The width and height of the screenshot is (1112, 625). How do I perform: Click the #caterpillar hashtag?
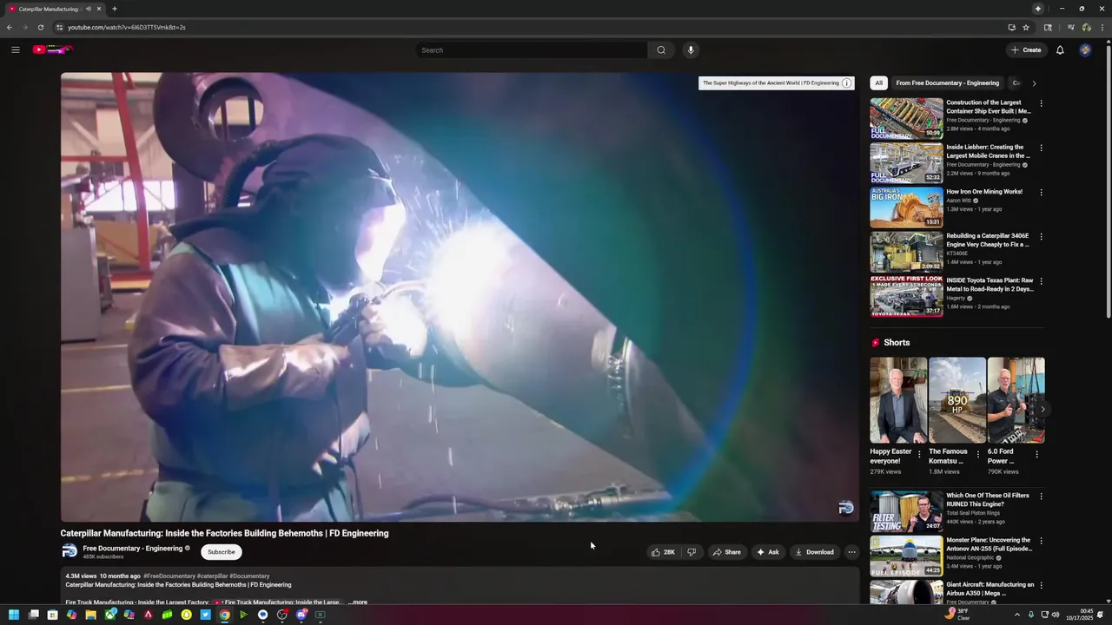pos(212,576)
